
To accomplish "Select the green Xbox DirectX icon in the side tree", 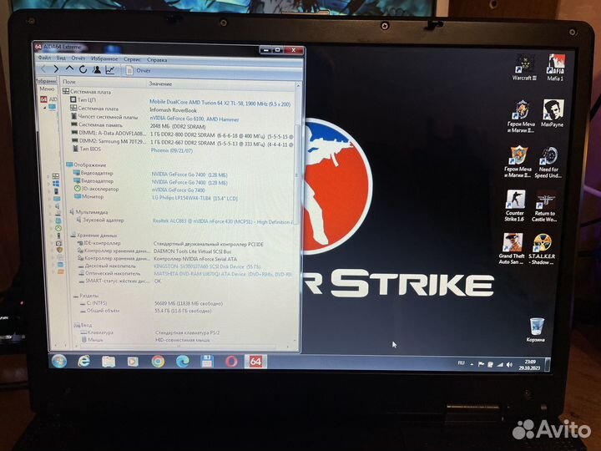I will (58, 228).
